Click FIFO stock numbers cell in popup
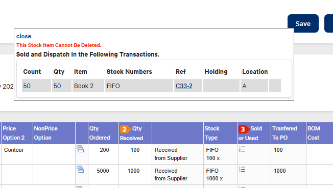This screenshot has height=188, width=333. click(139, 86)
